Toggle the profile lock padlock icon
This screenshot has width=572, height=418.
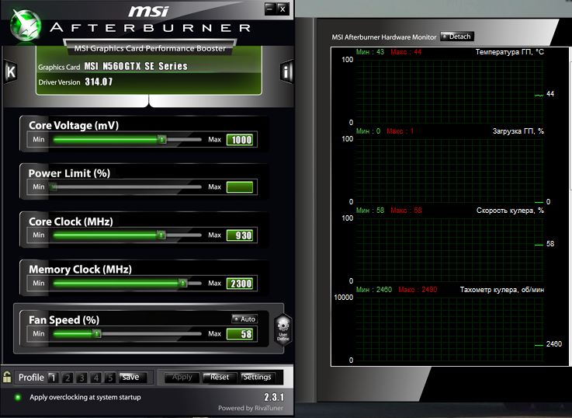[x=7, y=377]
